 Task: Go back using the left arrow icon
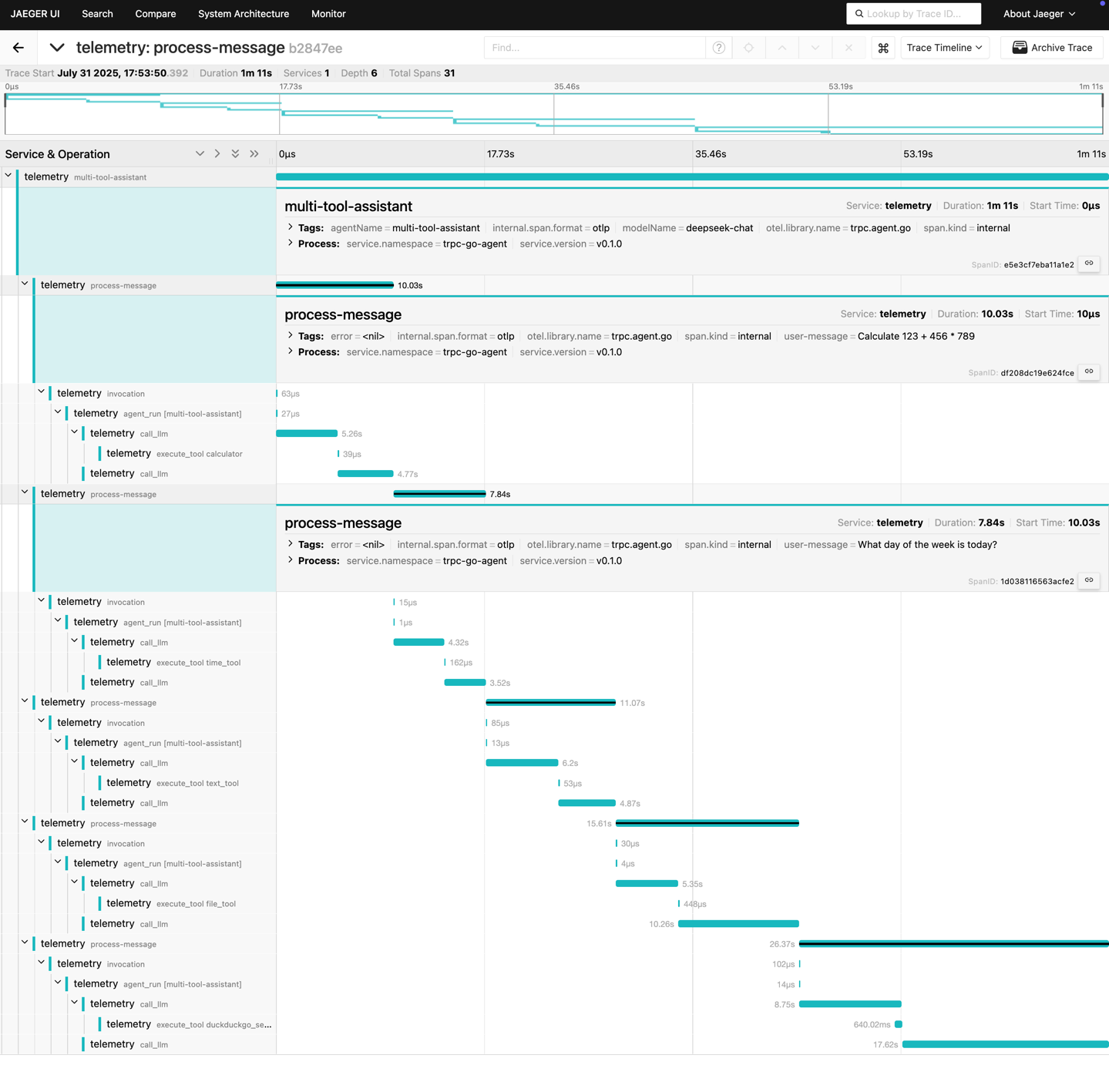(18, 48)
